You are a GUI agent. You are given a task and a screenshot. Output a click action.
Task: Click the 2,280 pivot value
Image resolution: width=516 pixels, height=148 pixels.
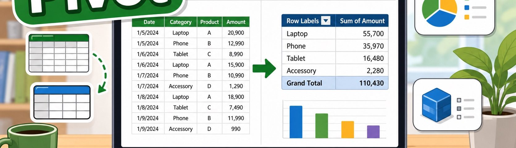pyautogui.click(x=375, y=71)
